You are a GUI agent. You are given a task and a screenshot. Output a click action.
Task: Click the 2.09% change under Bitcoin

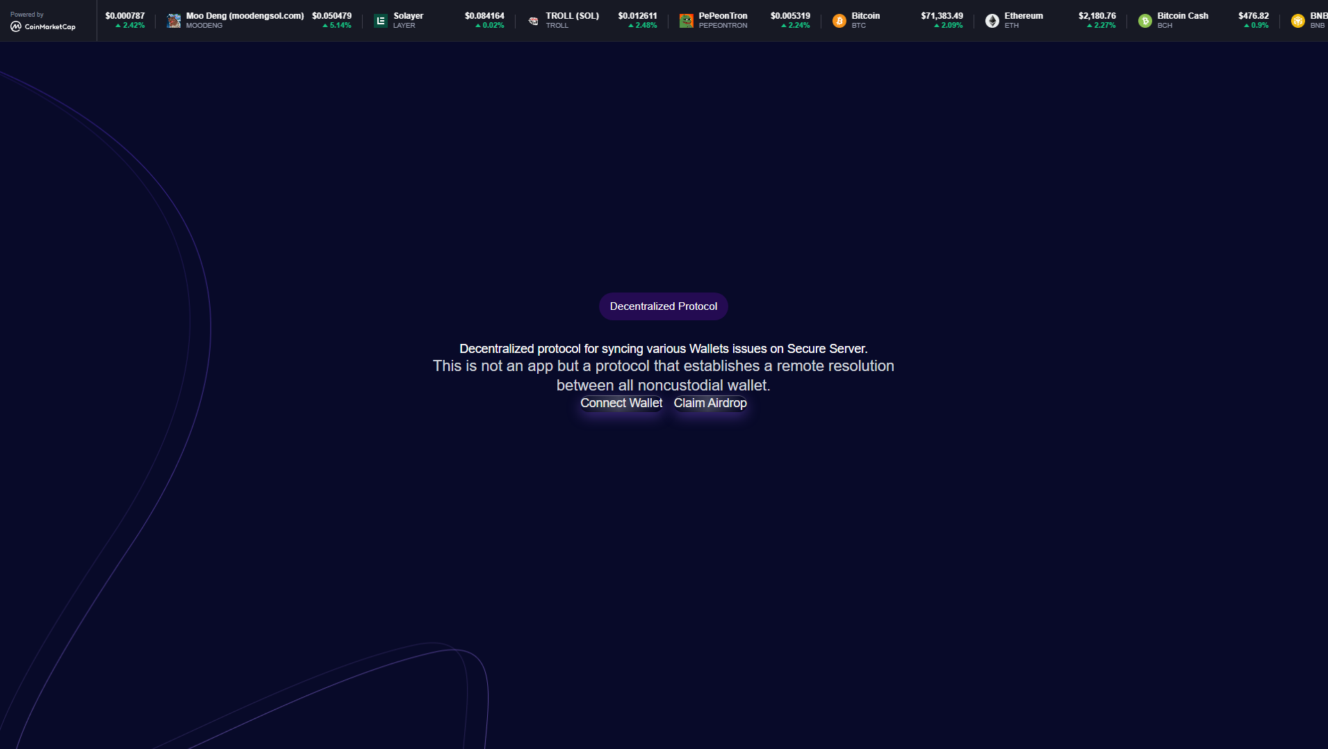point(949,26)
